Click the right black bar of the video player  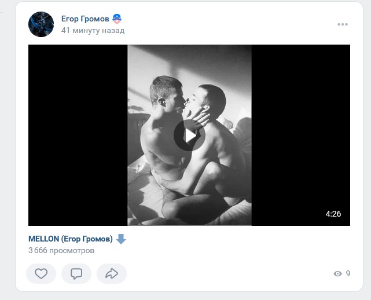click(301, 135)
